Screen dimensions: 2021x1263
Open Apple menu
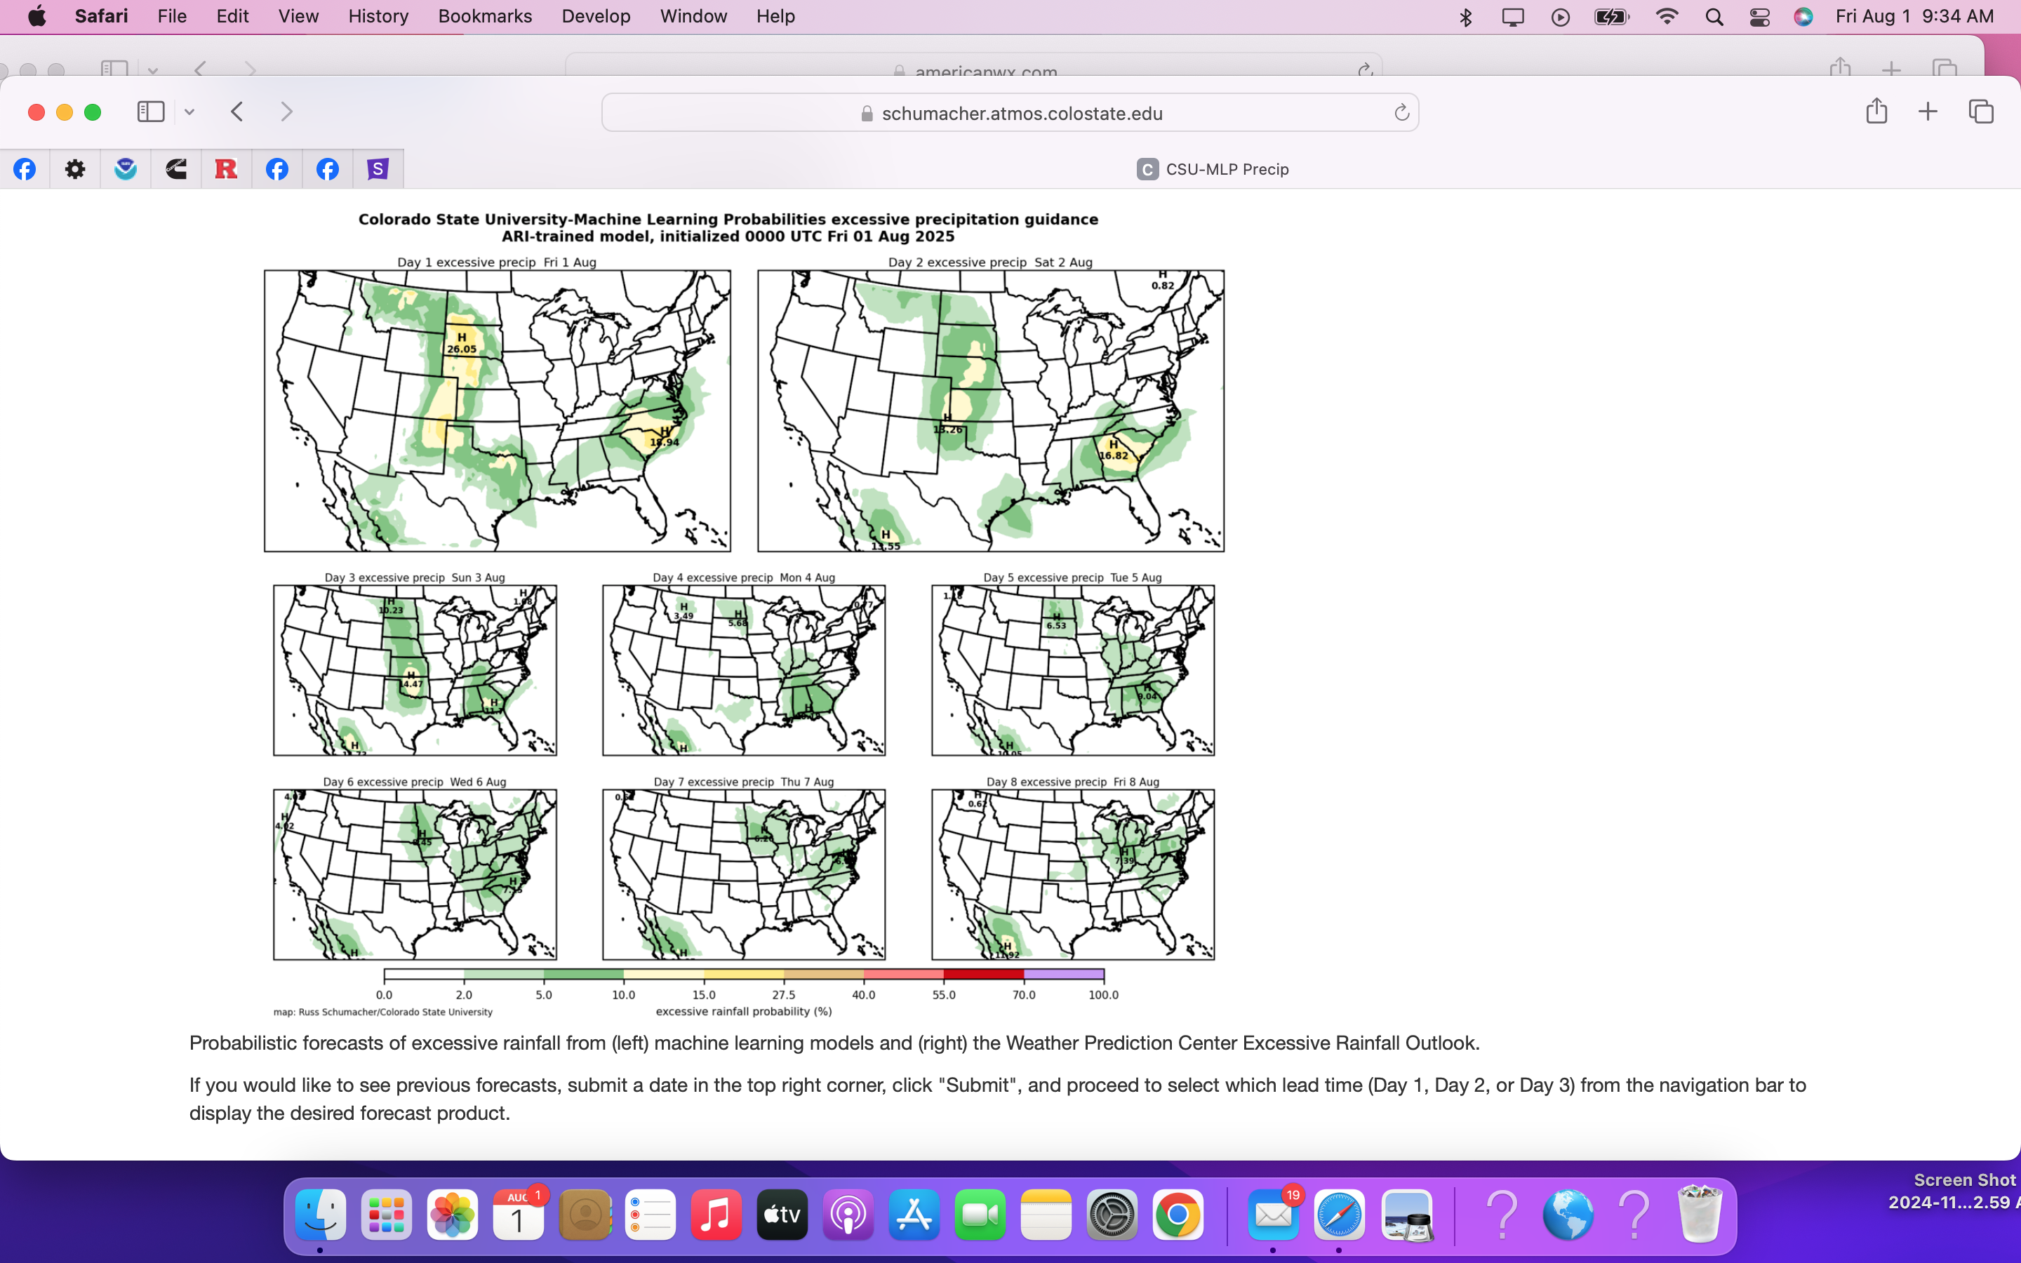pos(38,16)
